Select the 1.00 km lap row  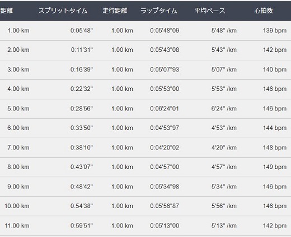pyautogui.click(x=145, y=31)
